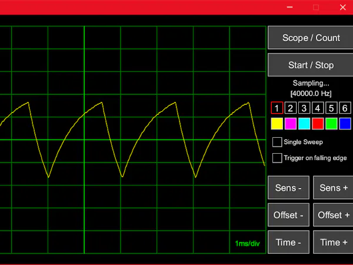Click the 1ms/div timebase label

pyautogui.click(x=247, y=244)
